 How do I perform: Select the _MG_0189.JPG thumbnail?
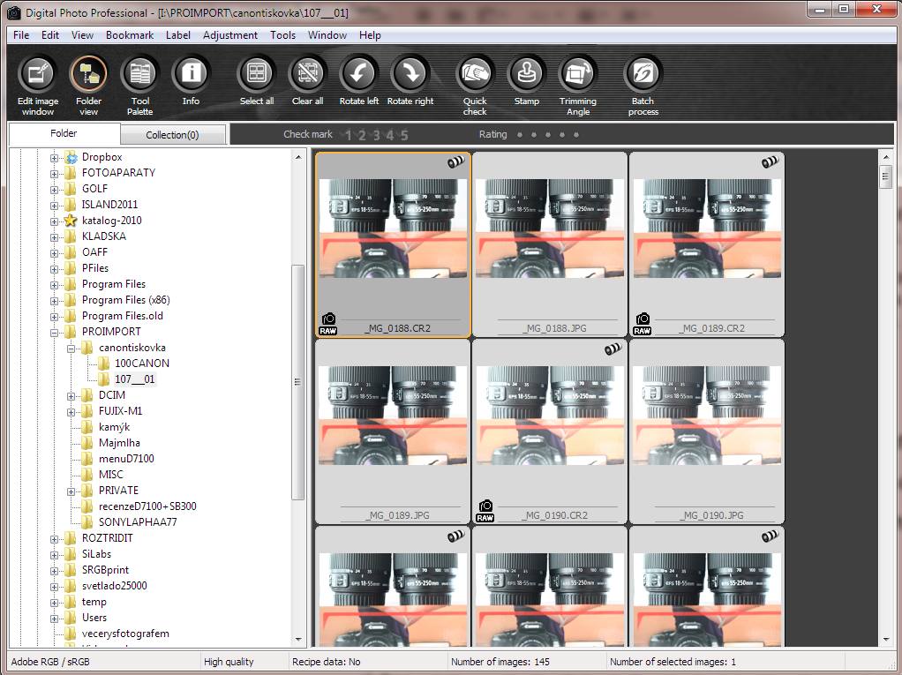tap(393, 431)
